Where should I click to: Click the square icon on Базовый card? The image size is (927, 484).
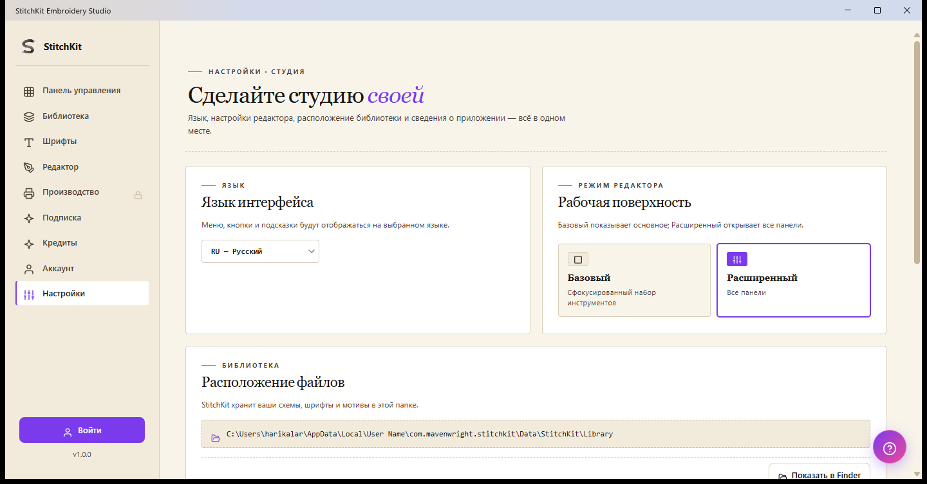tap(578, 260)
